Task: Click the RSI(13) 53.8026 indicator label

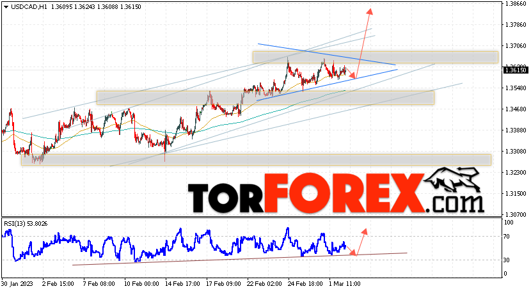Action: click(x=26, y=224)
